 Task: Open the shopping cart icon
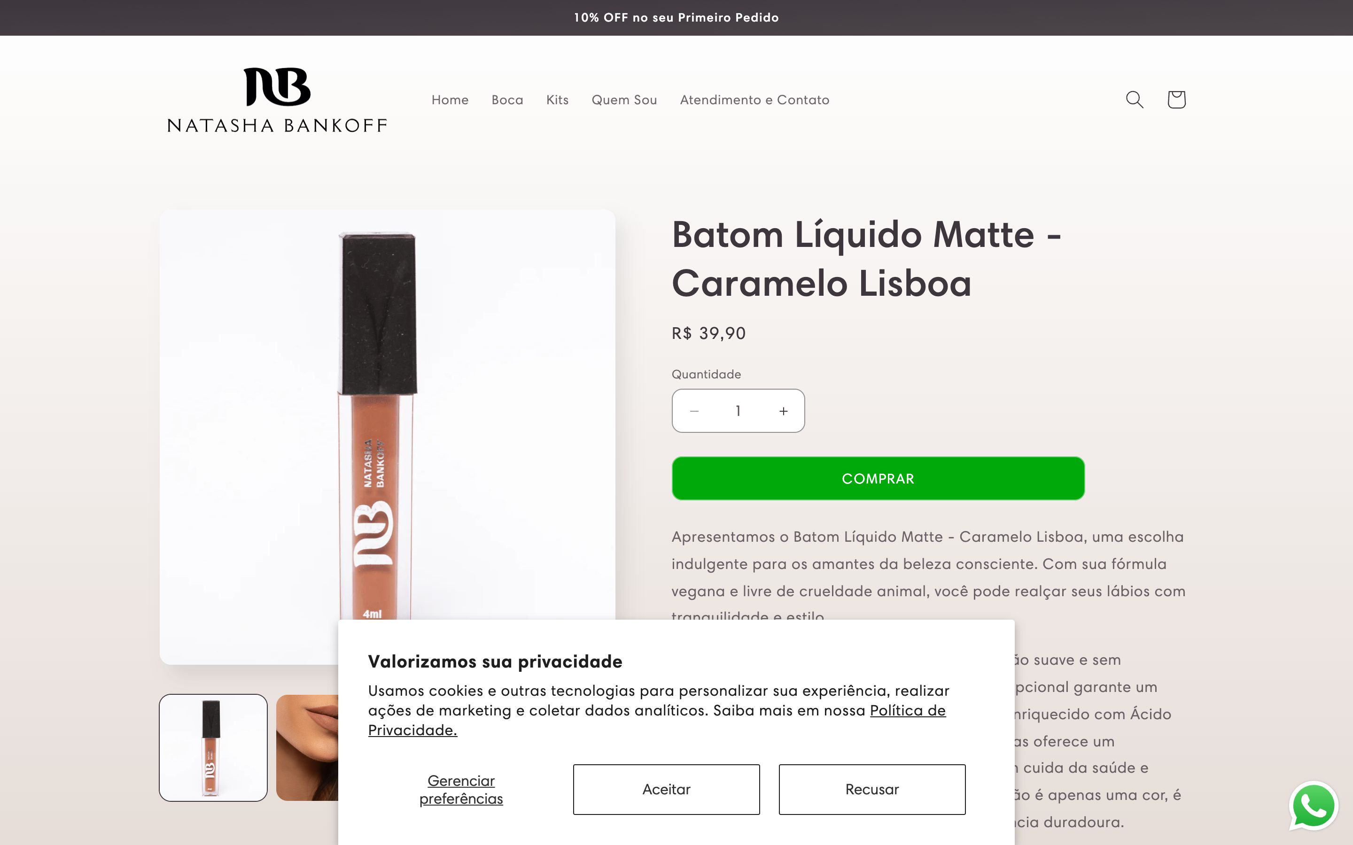pos(1176,100)
